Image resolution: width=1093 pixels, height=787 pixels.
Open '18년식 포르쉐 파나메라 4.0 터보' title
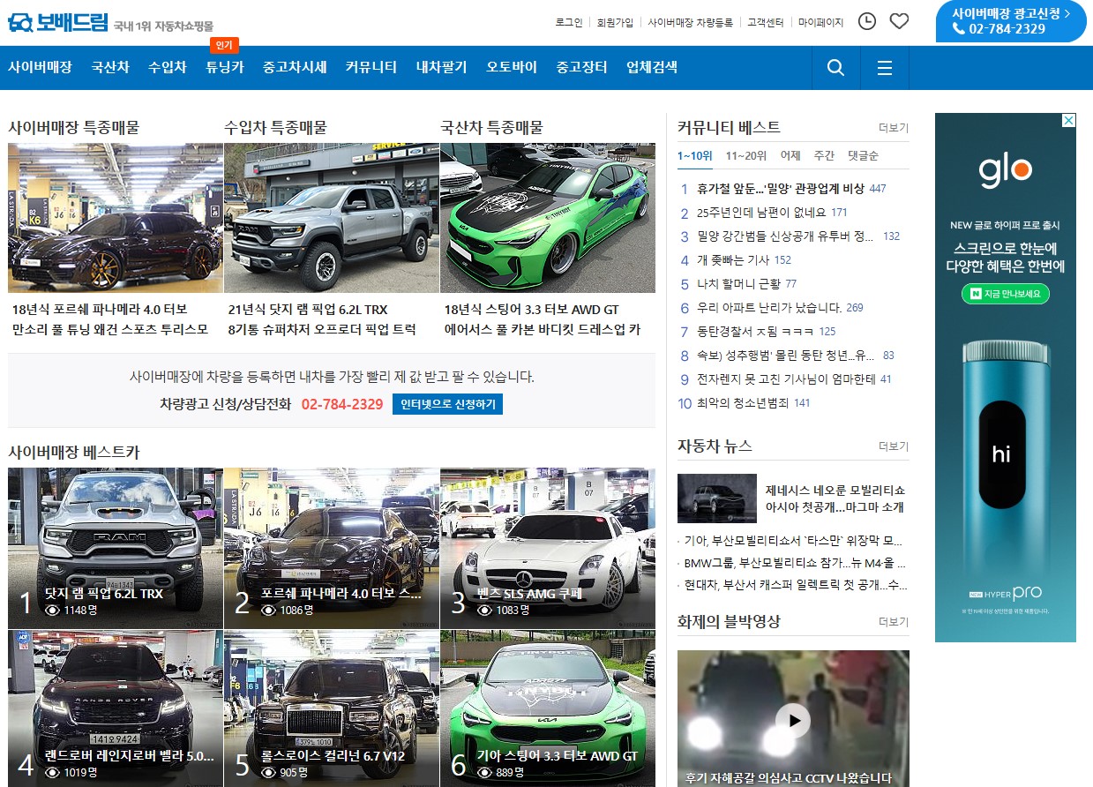[x=100, y=310]
